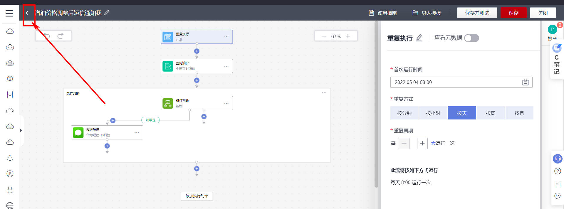This screenshot has width=564, height=209.
Task: Select the 发送短信 message node icon
Action: [78, 132]
